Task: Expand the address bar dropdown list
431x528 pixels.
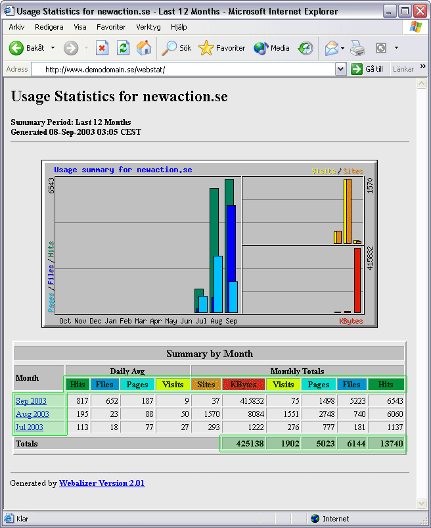Action: coord(340,69)
